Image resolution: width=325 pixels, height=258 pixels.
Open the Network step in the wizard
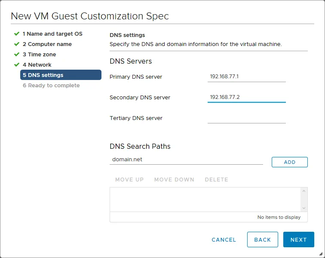point(37,64)
